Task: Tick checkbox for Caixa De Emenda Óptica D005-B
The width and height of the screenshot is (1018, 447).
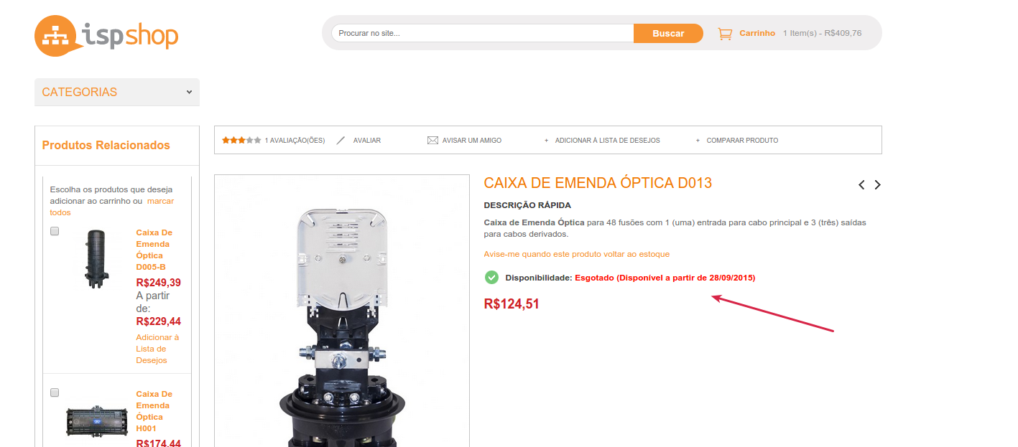Action: click(x=55, y=232)
